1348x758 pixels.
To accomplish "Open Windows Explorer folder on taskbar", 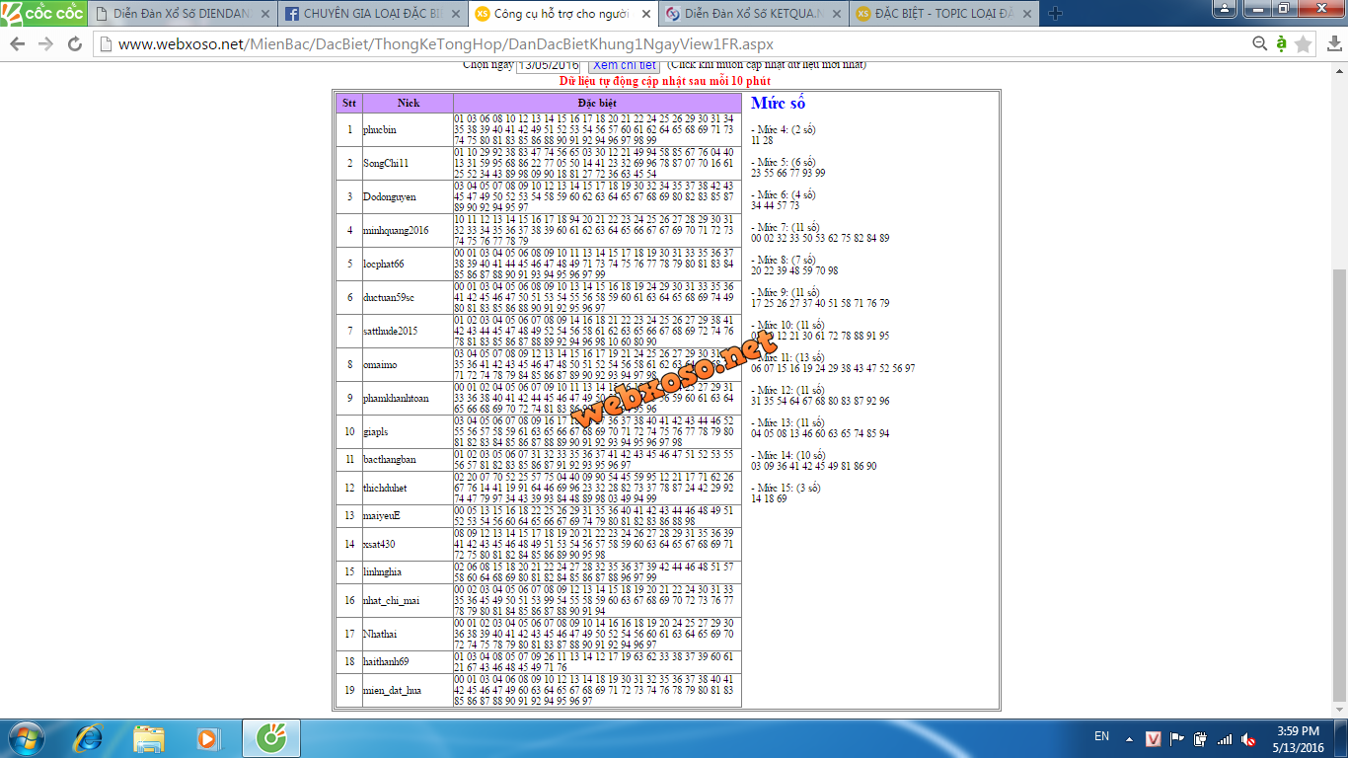I will point(148,738).
